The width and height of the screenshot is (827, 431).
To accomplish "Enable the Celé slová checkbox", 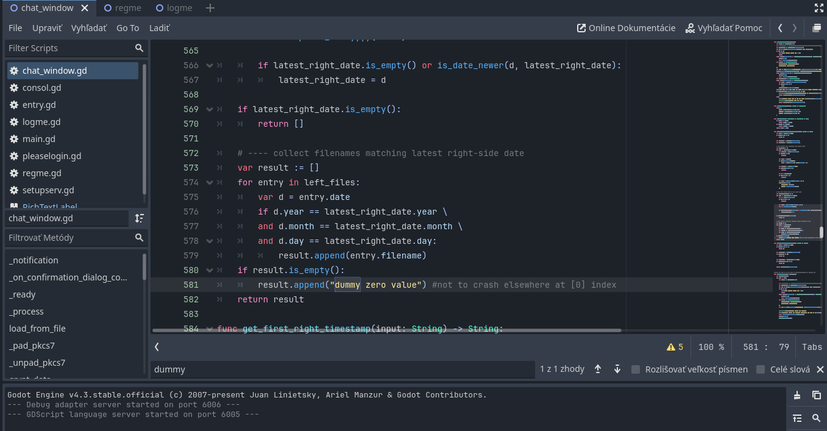I will coord(760,369).
